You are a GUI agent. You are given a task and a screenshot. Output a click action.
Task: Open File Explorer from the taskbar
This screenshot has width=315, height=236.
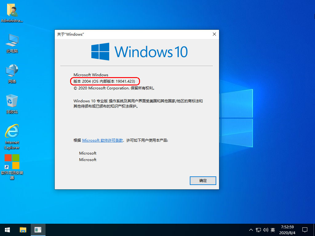point(23,230)
